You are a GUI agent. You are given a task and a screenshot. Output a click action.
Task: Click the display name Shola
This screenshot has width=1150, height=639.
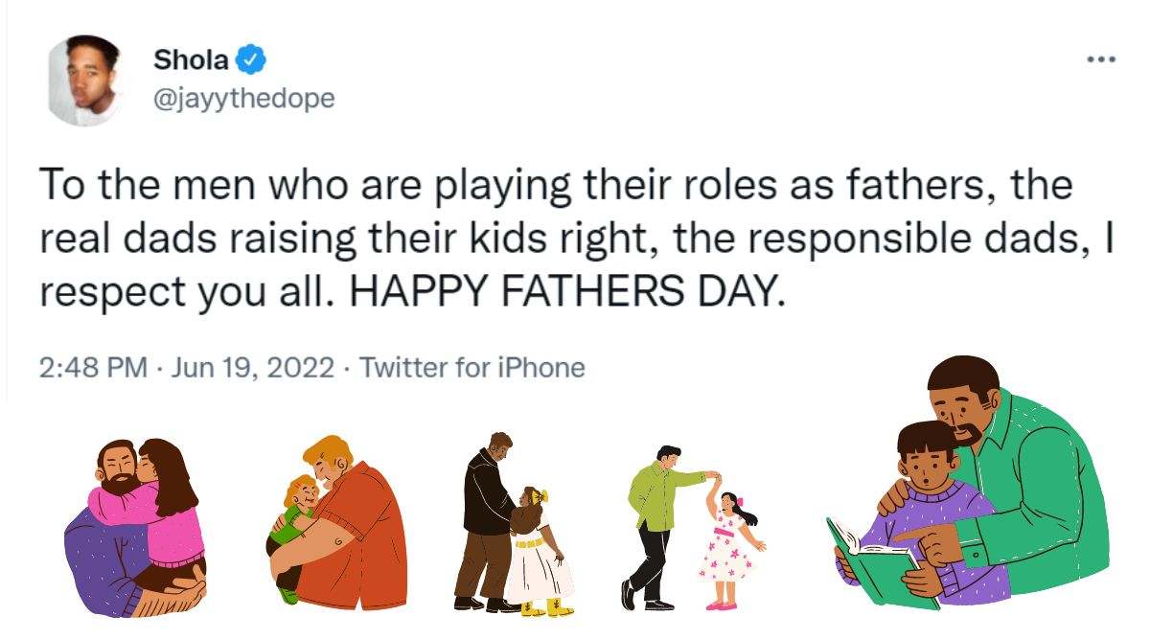192,59
